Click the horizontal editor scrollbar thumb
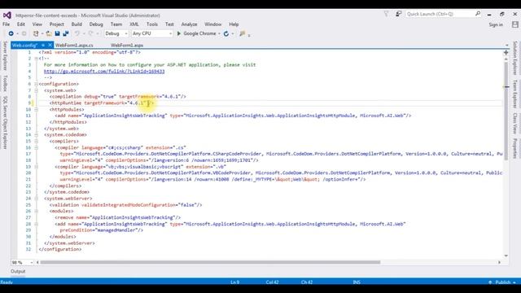 [210, 262]
